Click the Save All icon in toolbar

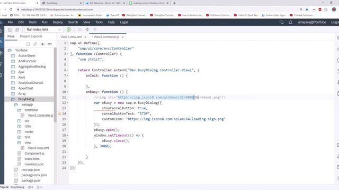(17, 30)
